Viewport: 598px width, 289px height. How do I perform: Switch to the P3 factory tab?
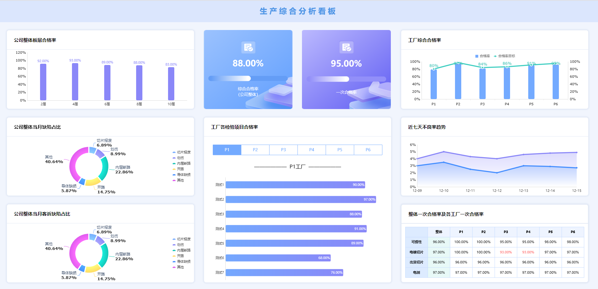point(284,150)
